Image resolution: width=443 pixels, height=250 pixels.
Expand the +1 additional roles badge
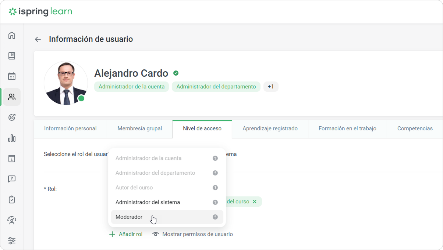click(x=270, y=87)
